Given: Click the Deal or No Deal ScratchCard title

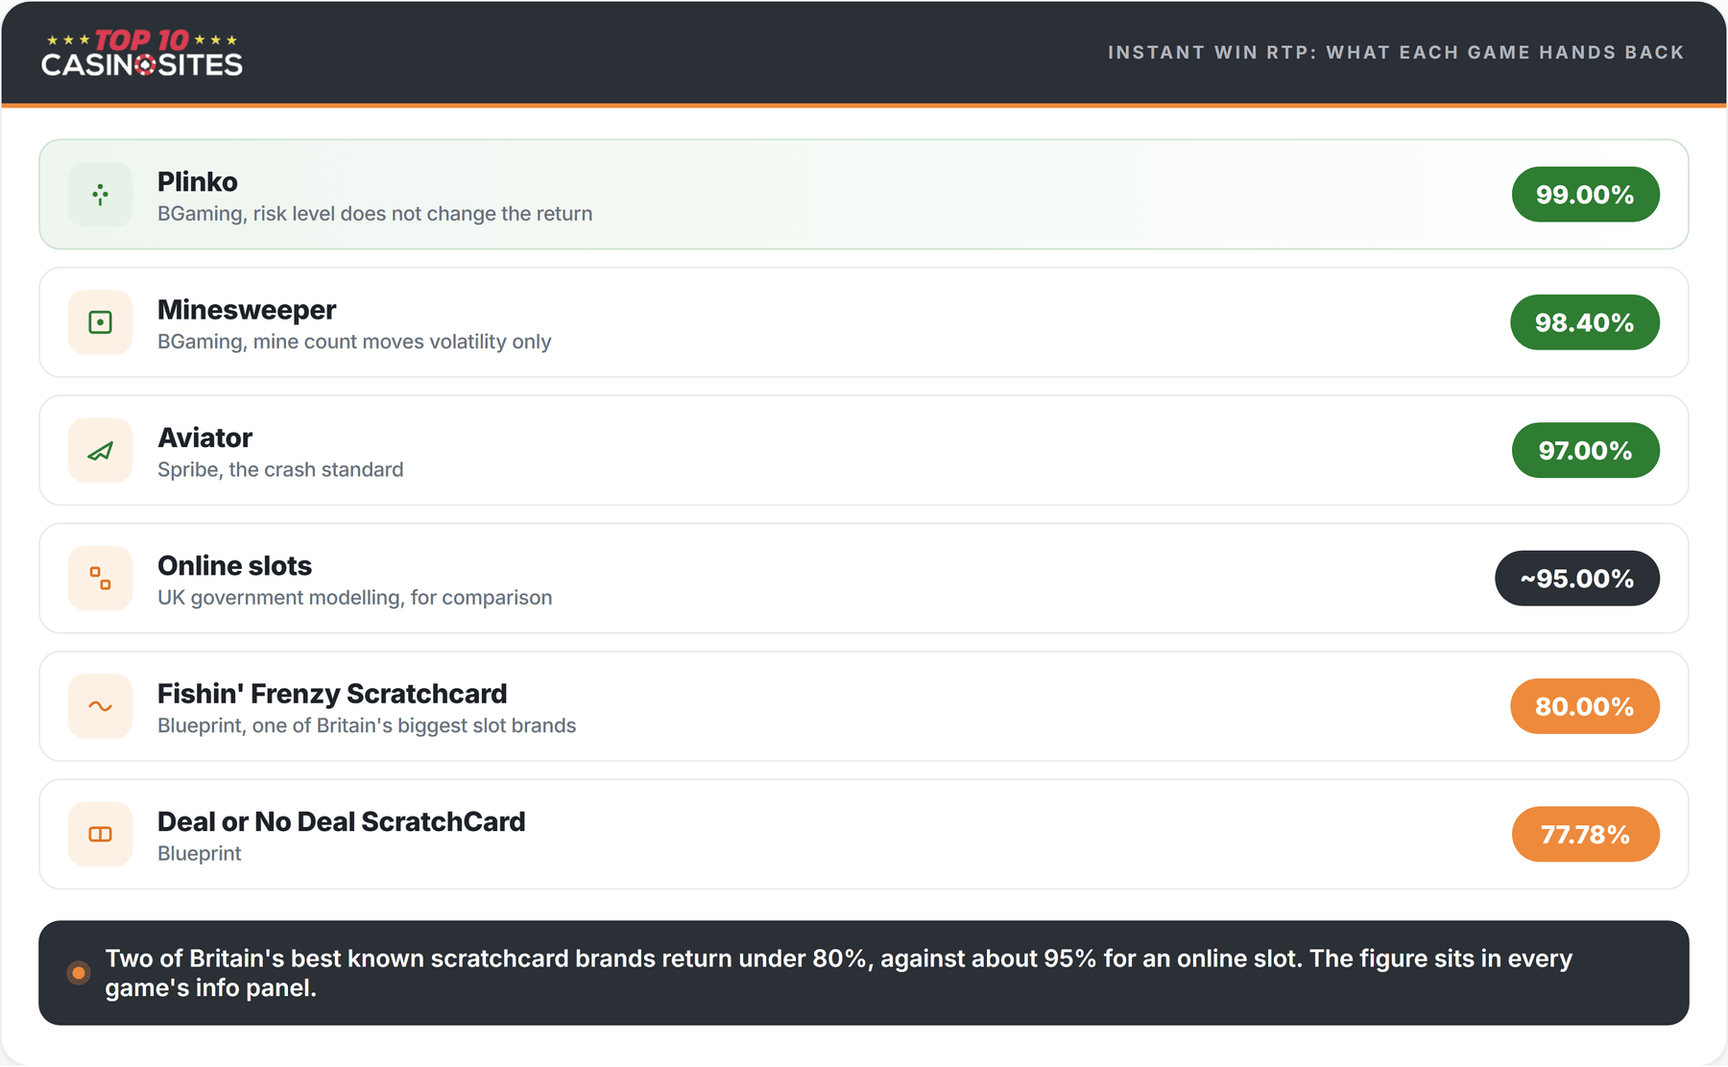Looking at the screenshot, I should pyautogui.click(x=341, y=822).
